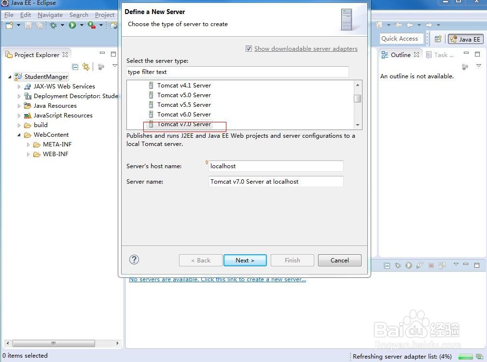Screen dimensions: 487x362
Task: Click the Open Perspective icon
Action: 438,39
